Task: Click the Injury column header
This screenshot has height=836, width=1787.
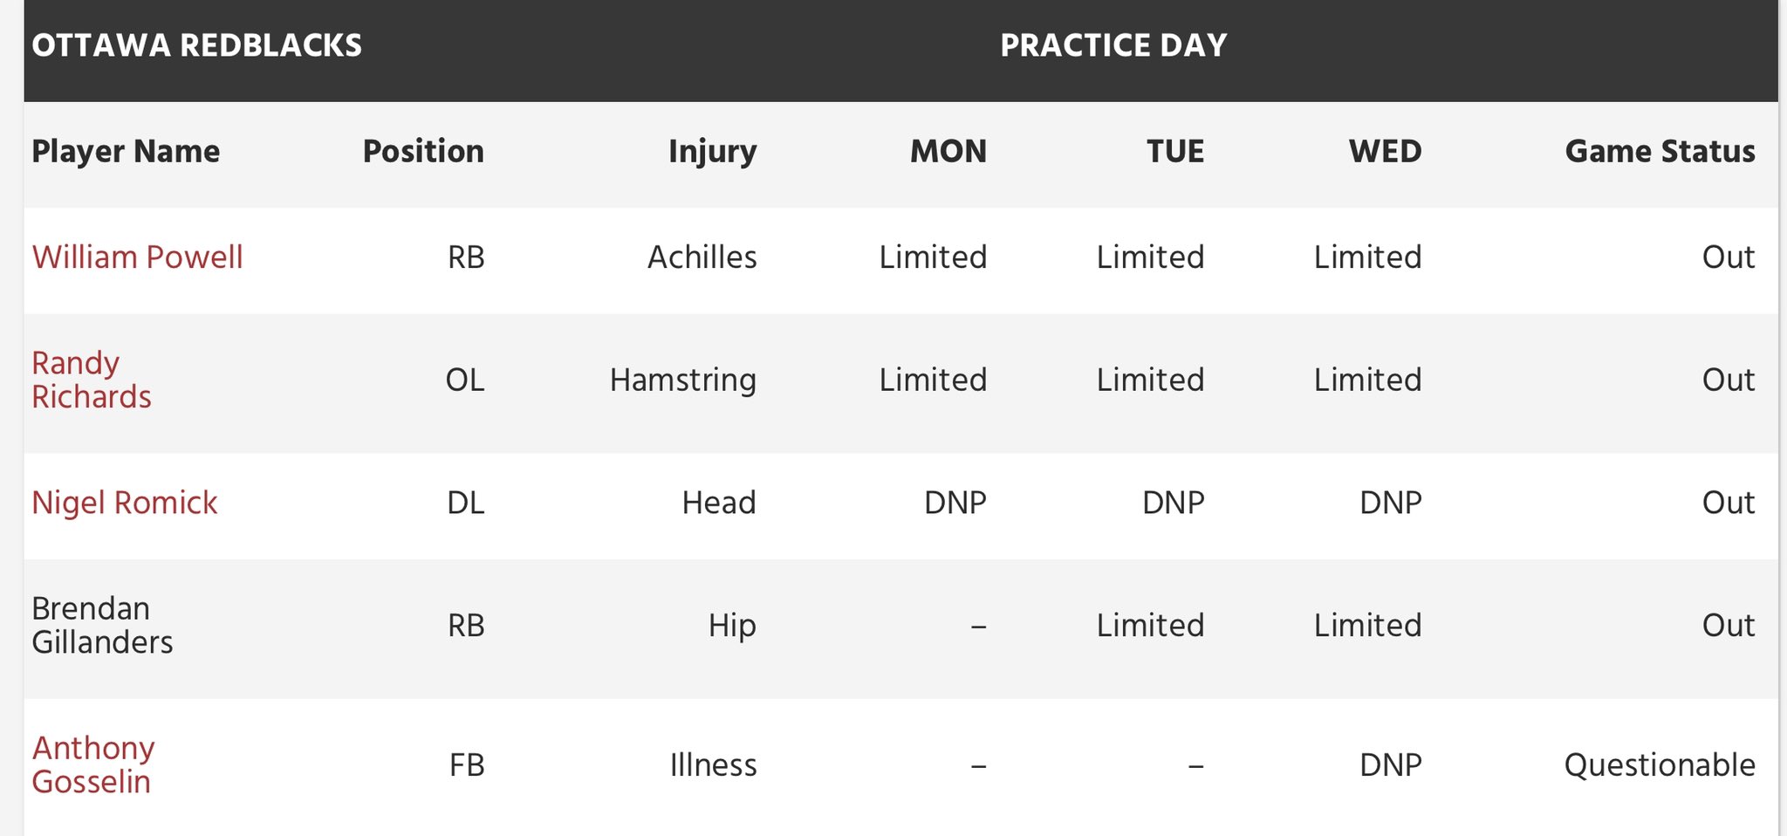Action: click(713, 152)
